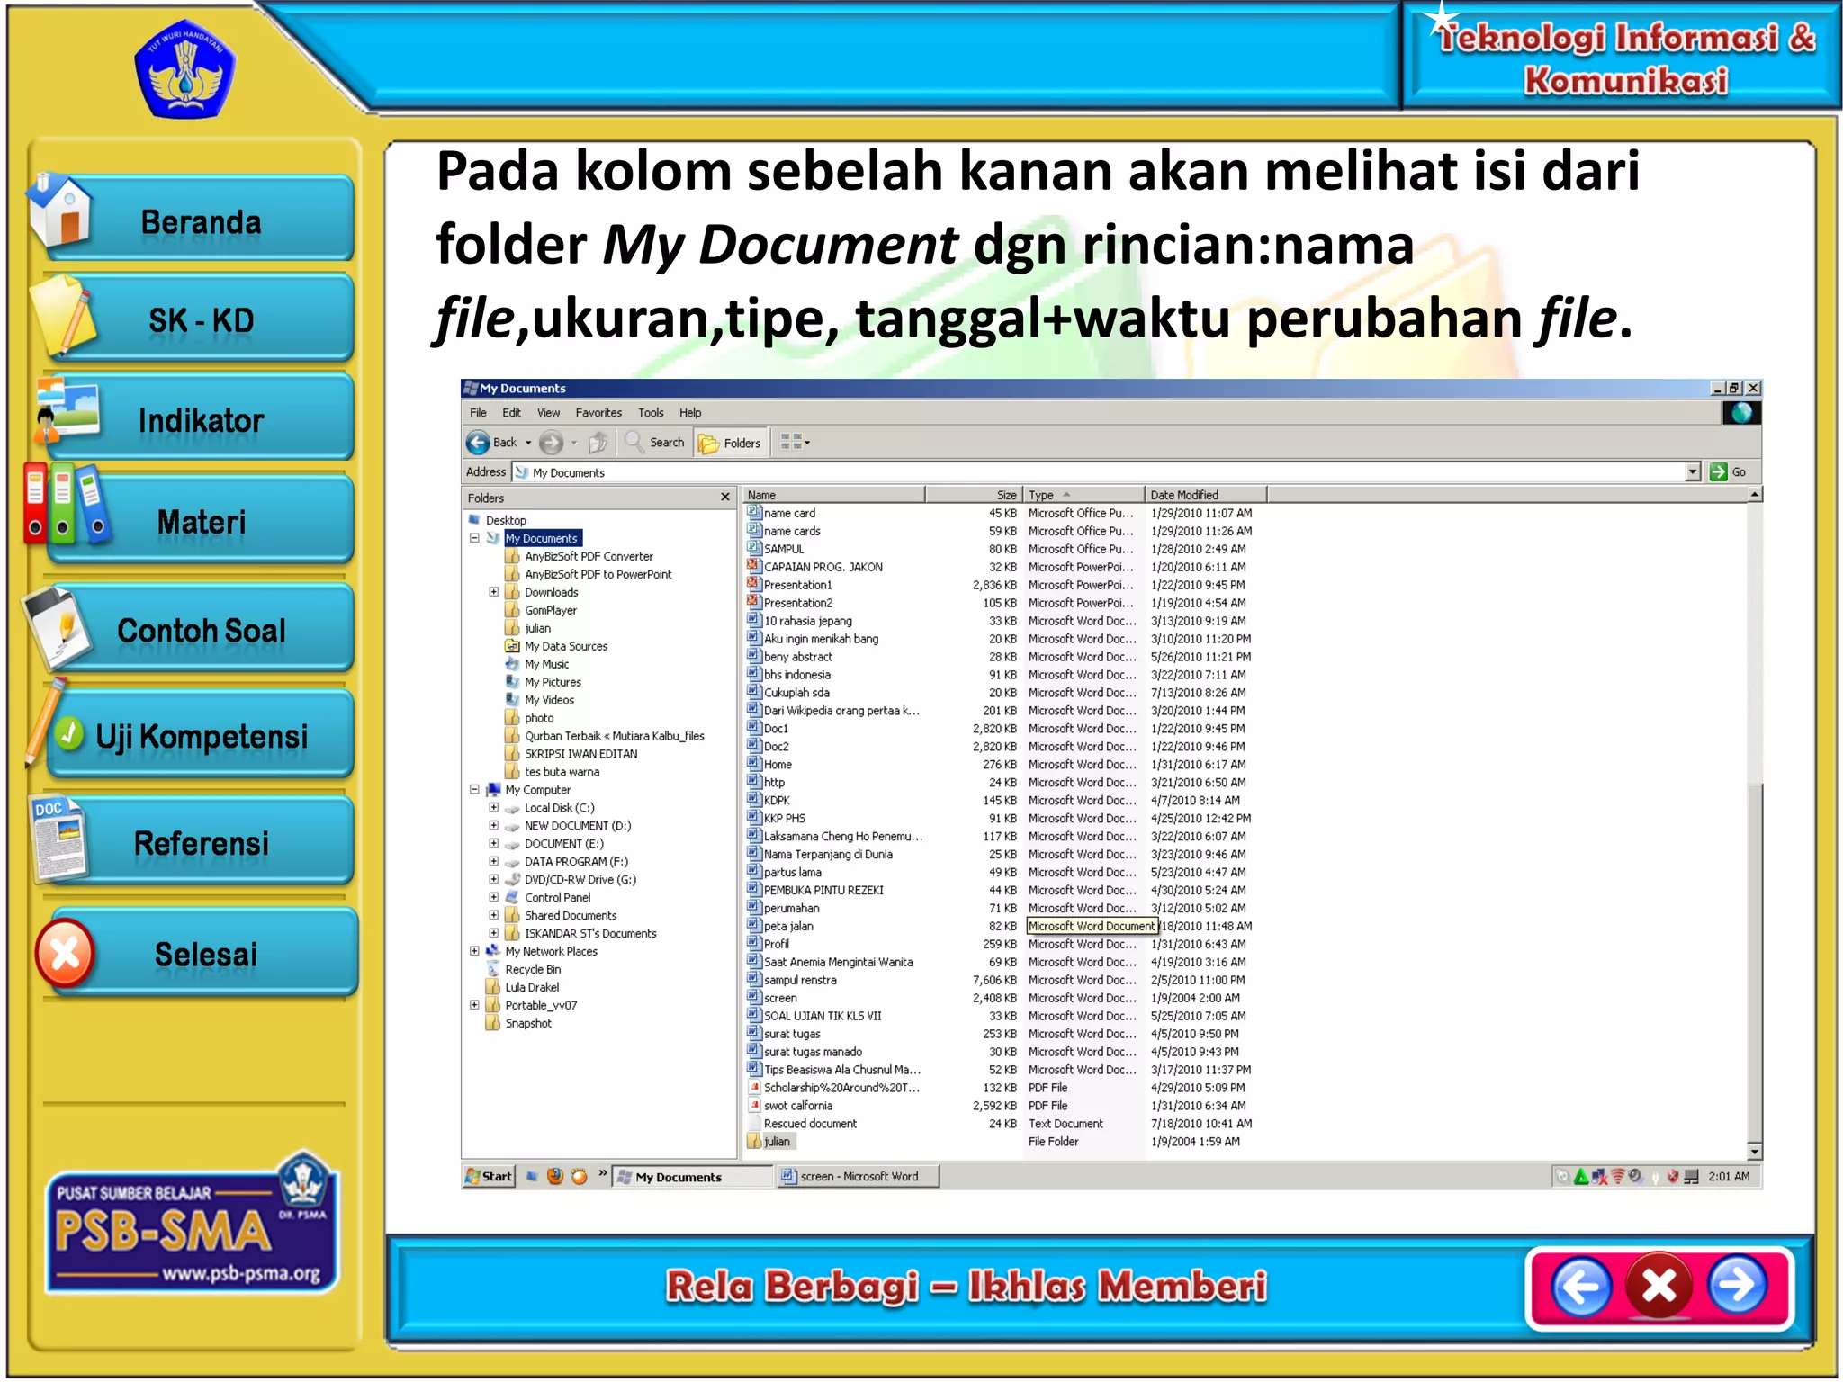Expand Local Disk (C:) node

(494, 808)
